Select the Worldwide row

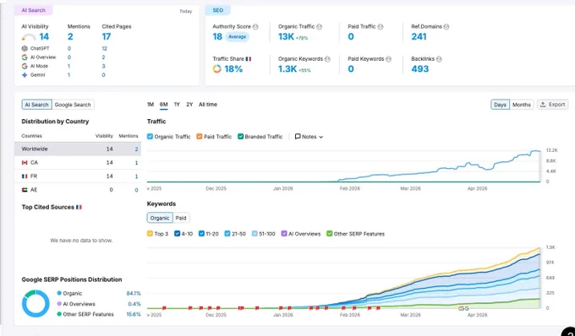78,149
